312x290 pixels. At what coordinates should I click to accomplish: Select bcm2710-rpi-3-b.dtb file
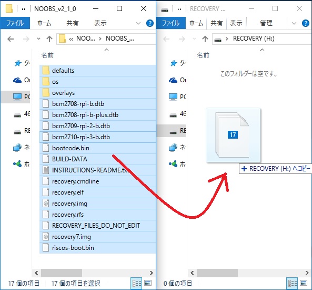click(97, 137)
